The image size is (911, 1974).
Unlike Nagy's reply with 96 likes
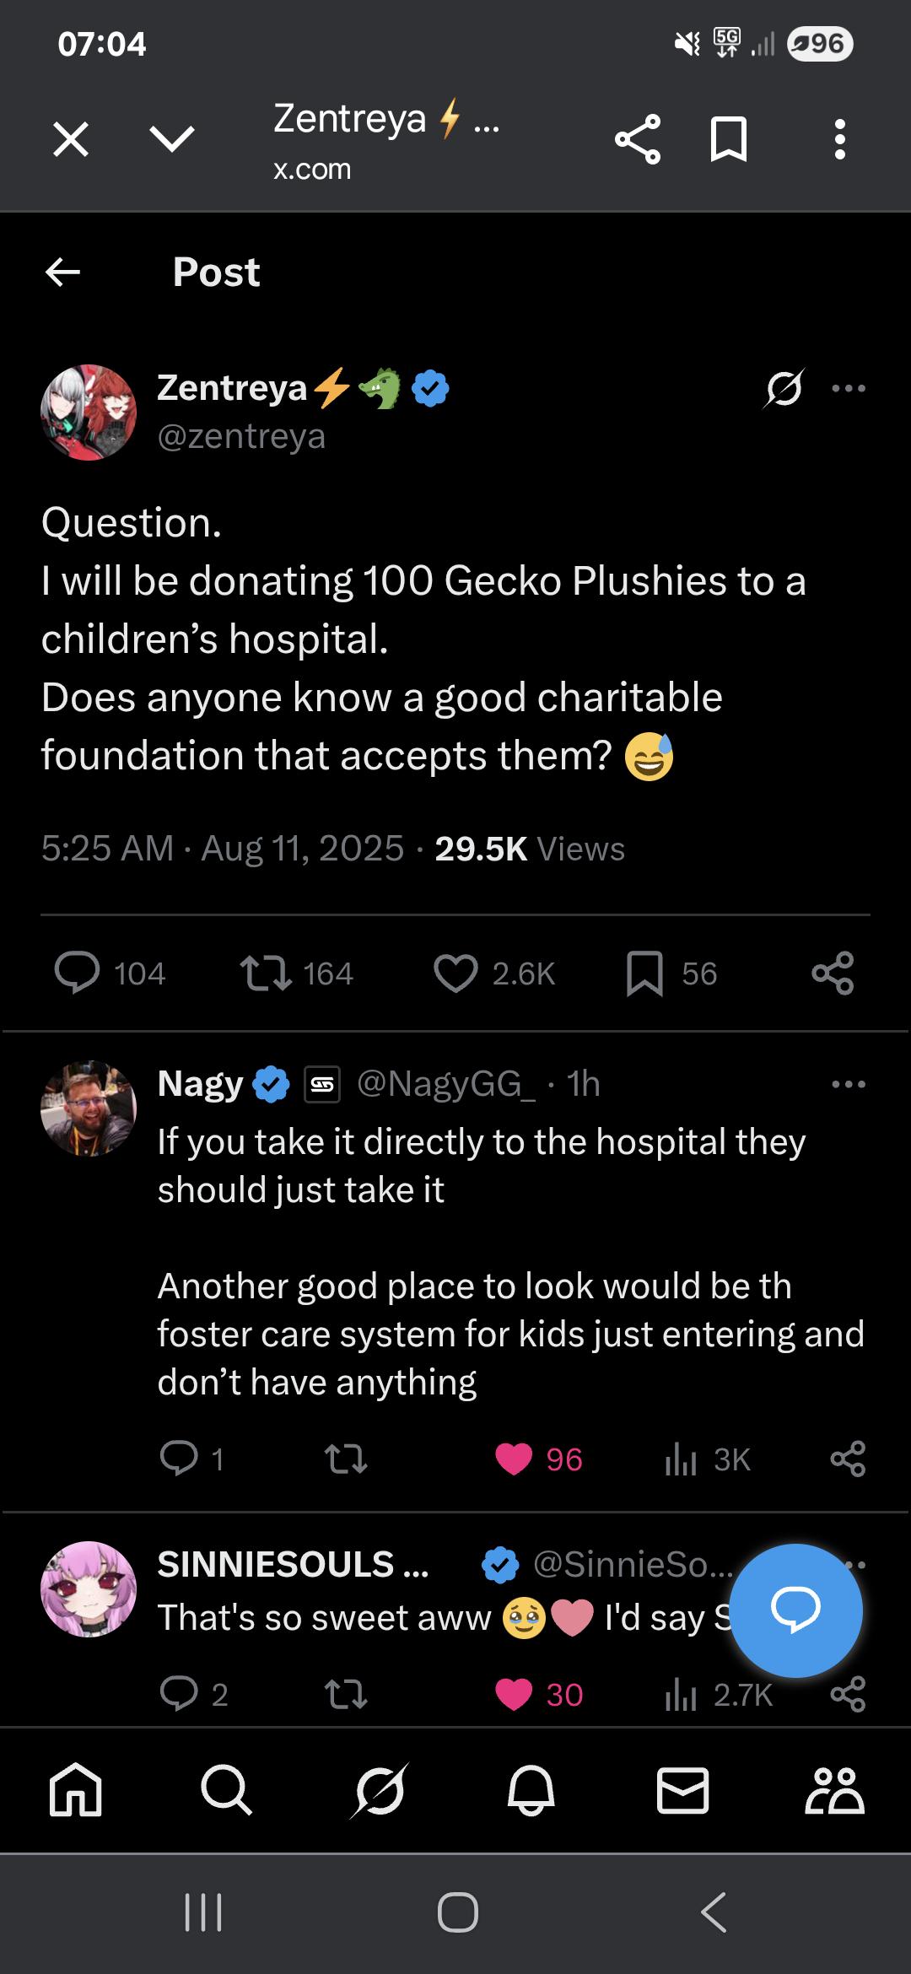pyautogui.click(x=514, y=1459)
